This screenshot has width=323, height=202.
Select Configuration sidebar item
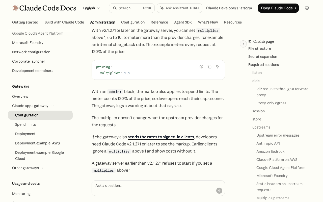tap(40, 115)
